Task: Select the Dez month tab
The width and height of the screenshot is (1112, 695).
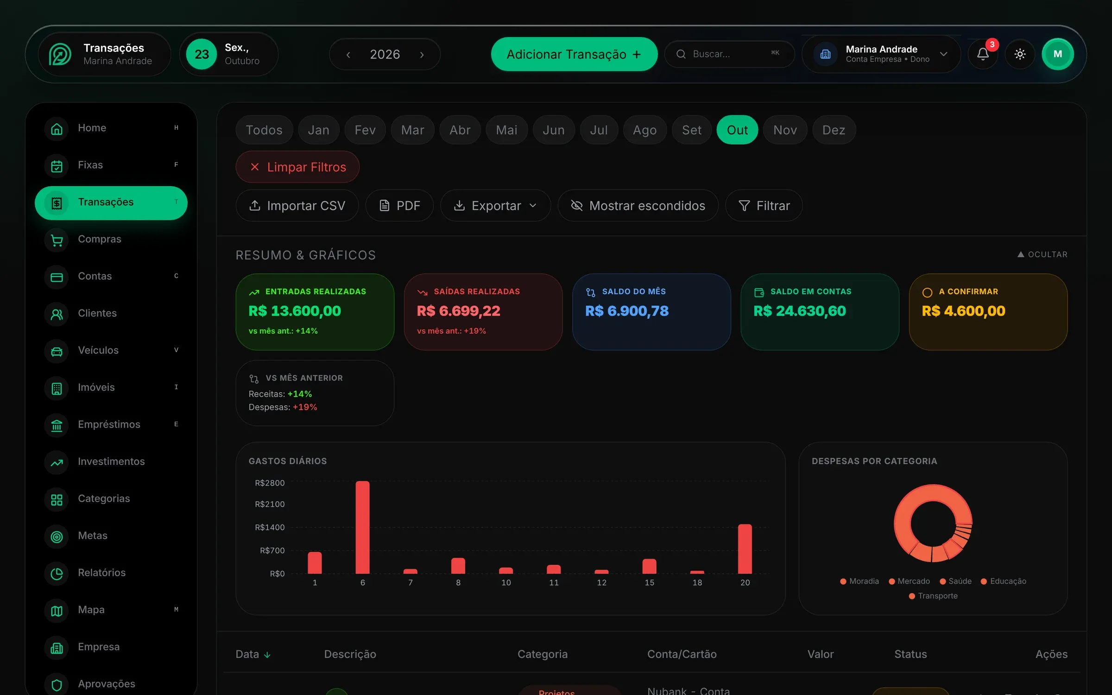Action: coord(834,130)
